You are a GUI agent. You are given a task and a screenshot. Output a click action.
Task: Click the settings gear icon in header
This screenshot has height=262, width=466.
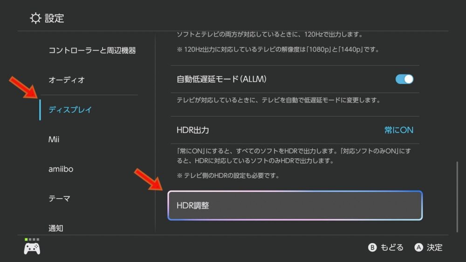35,18
